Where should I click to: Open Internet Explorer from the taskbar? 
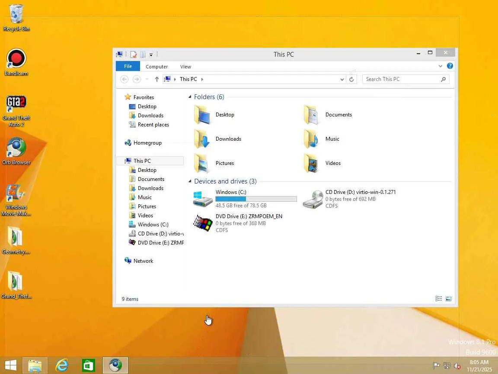point(62,365)
